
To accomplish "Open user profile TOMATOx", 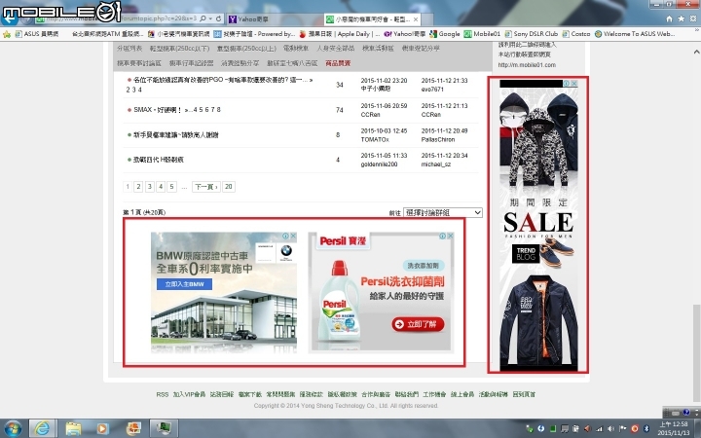I will (375, 140).
